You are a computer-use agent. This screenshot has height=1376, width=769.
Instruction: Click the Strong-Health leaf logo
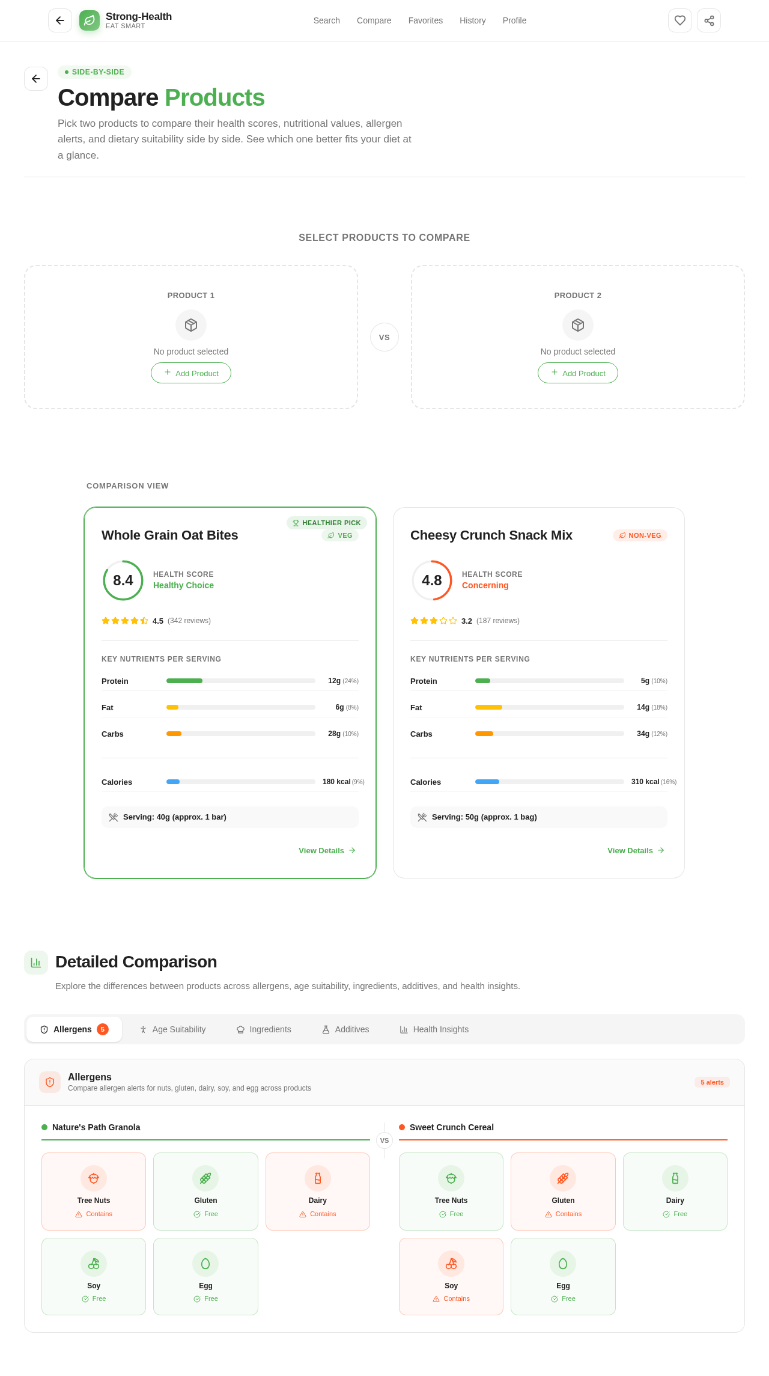[90, 20]
